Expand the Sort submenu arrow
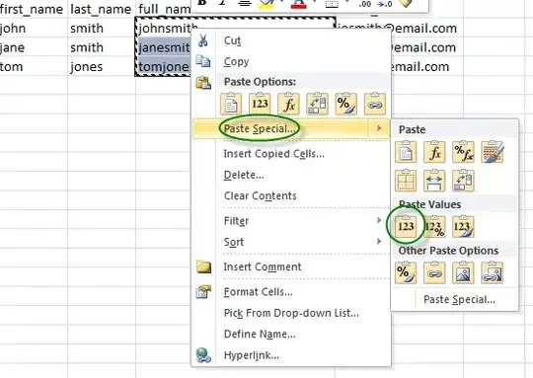Image resolution: width=533 pixels, height=378 pixels. pos(379,242)
